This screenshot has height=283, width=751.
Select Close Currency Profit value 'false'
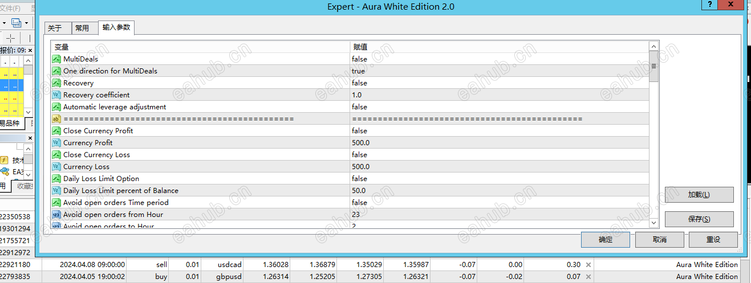pos(359,131)
